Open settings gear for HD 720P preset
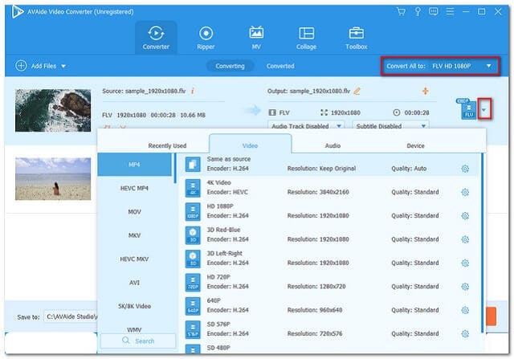The width and height of the screenshot is (514, 359). click(x=465, y=287)
